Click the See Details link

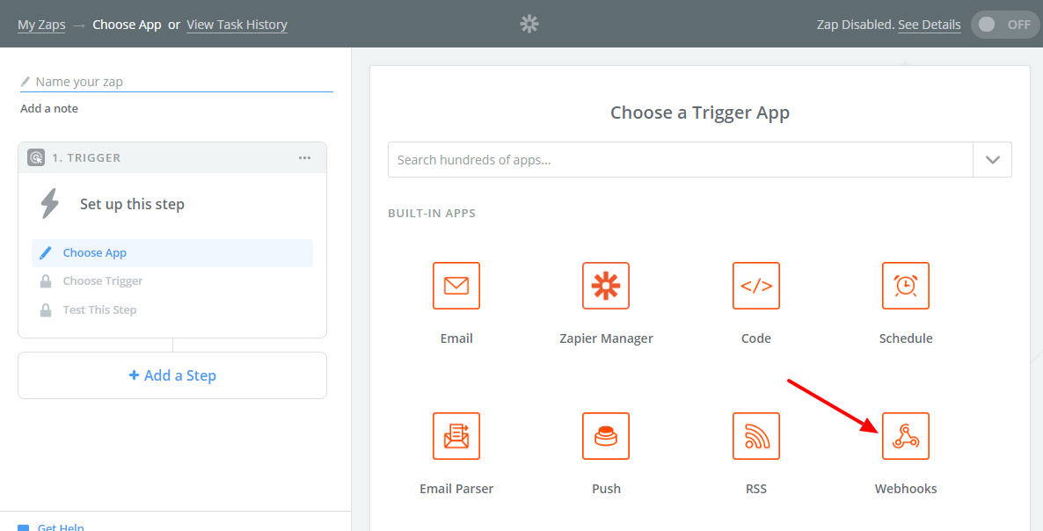[930, 25]
